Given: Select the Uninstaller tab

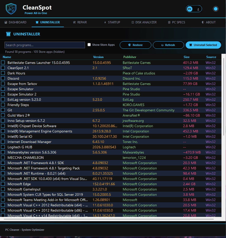Looking at the screenshot, I should pyautogui.click(x=48, y=22).
